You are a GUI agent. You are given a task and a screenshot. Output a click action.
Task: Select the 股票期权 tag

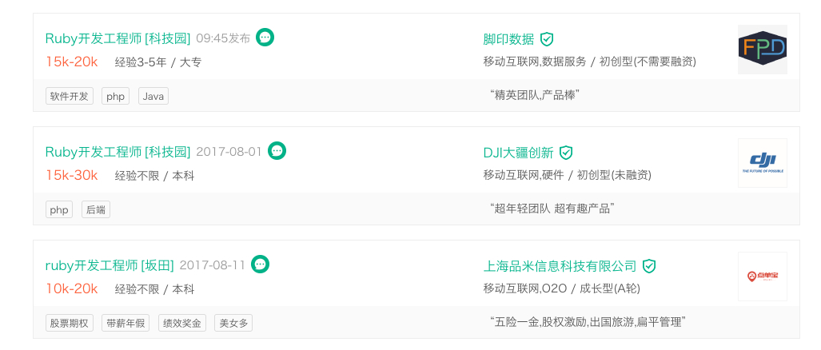tap(70, 324)
